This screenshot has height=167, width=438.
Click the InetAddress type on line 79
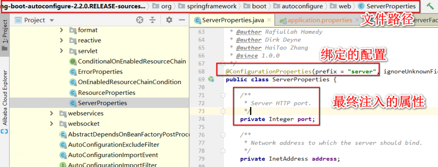point(289,159)
